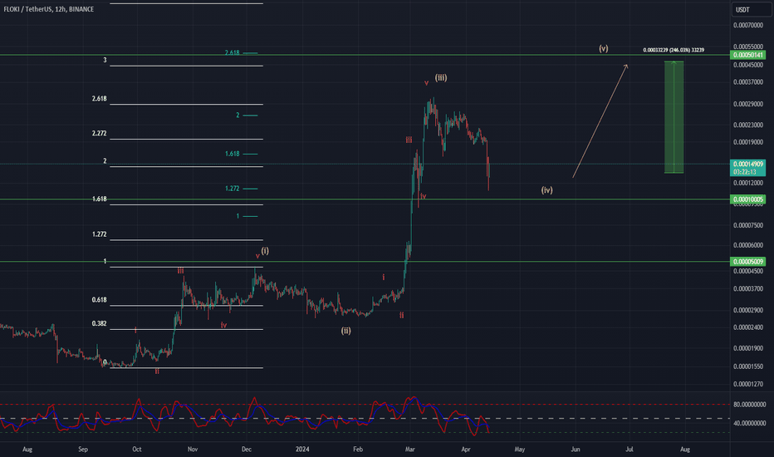Click the 0.00033239 (246.03%) measurement label
Image resolution: width=774 pixels, height=457 pixels.
pyautogui.click(x=674, y=50)
